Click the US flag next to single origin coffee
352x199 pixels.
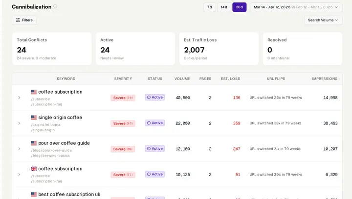pyautogui.click(x=34, y=118)
